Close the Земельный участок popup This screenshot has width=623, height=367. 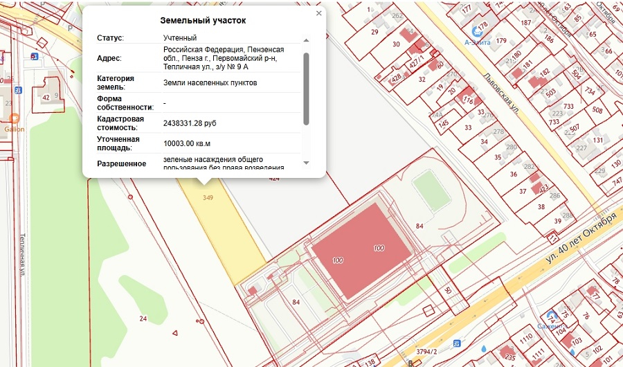click(x=318, y=13)
